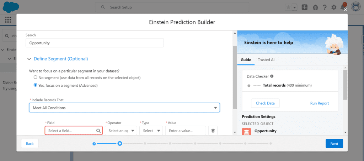
Task: Open the App Launcher grid icon
Action: (x=8, y=19)
